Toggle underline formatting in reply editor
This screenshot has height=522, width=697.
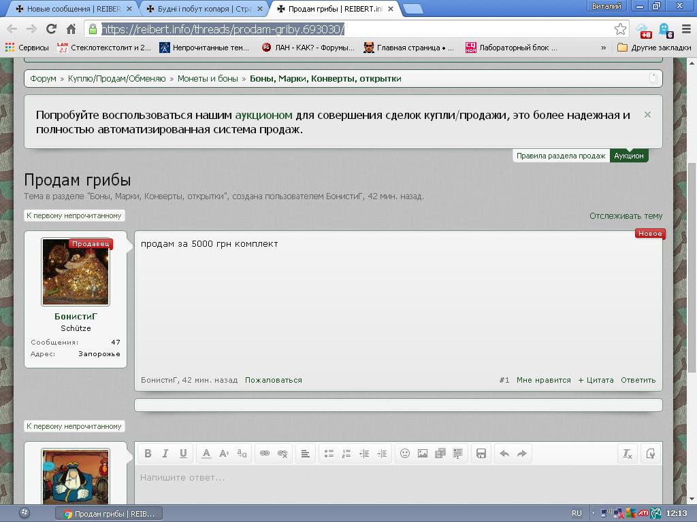tap(183, 453)
